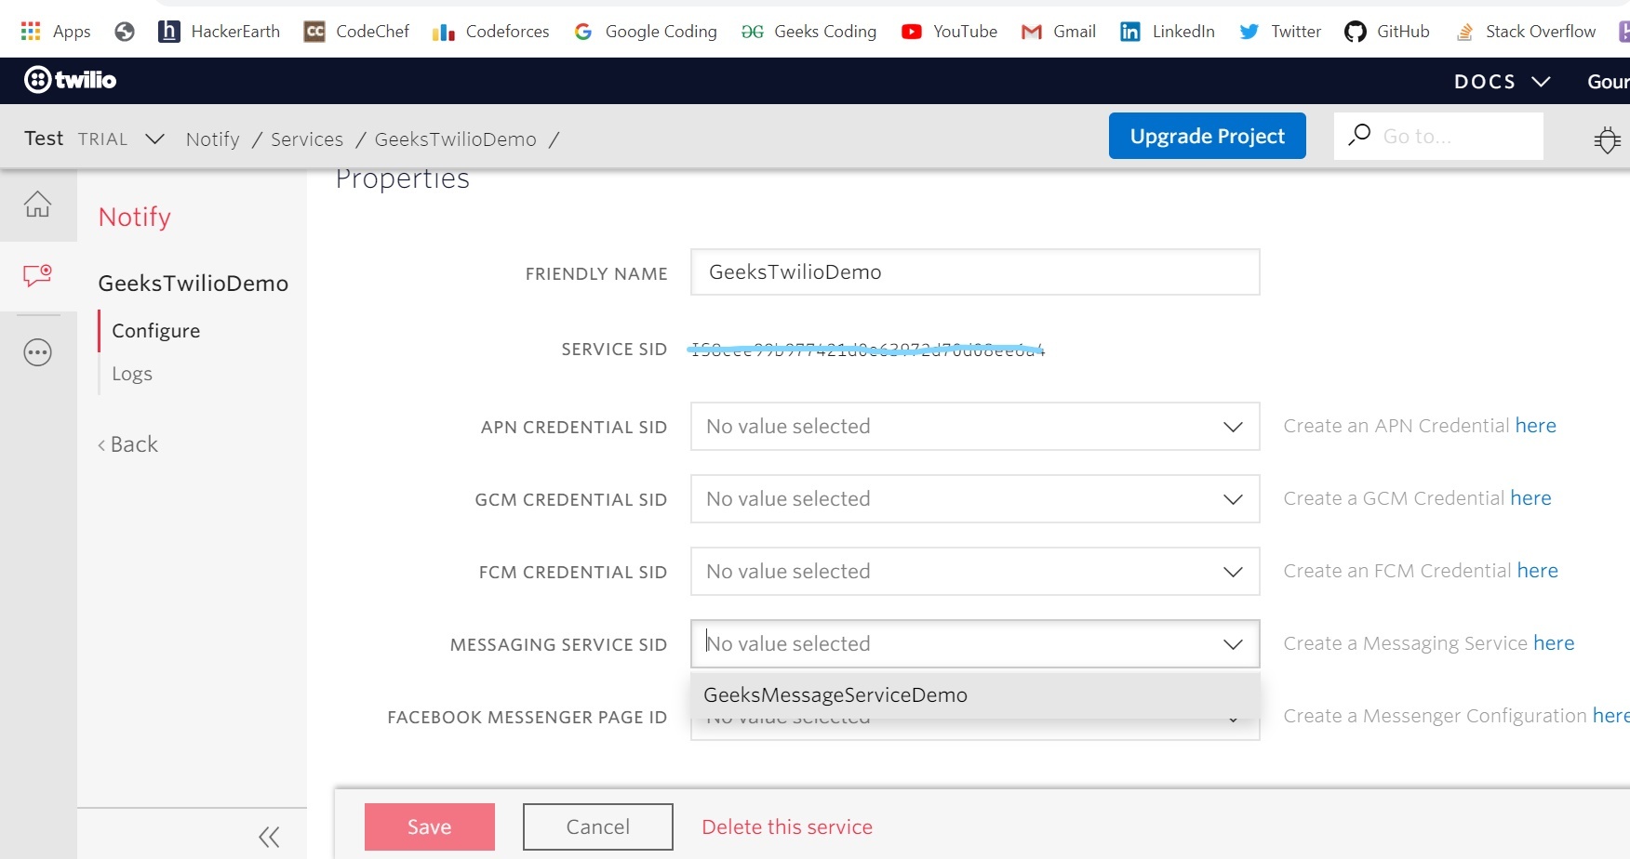Click the globe bookmark icon
This screenshot has height=859, width=1630.
pyautogui.click(x=125, y=32)
